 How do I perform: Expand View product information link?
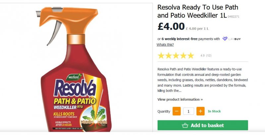point(180,100)
